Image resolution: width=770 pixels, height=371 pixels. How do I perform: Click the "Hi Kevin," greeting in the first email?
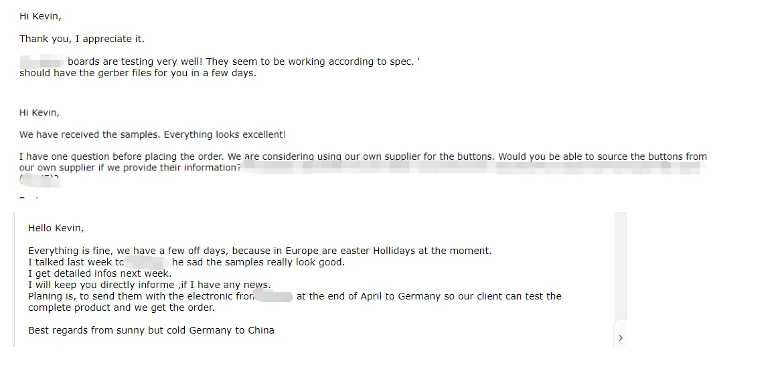[x=40, y=16]
